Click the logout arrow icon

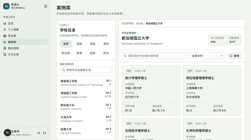(x=45, y=133)
